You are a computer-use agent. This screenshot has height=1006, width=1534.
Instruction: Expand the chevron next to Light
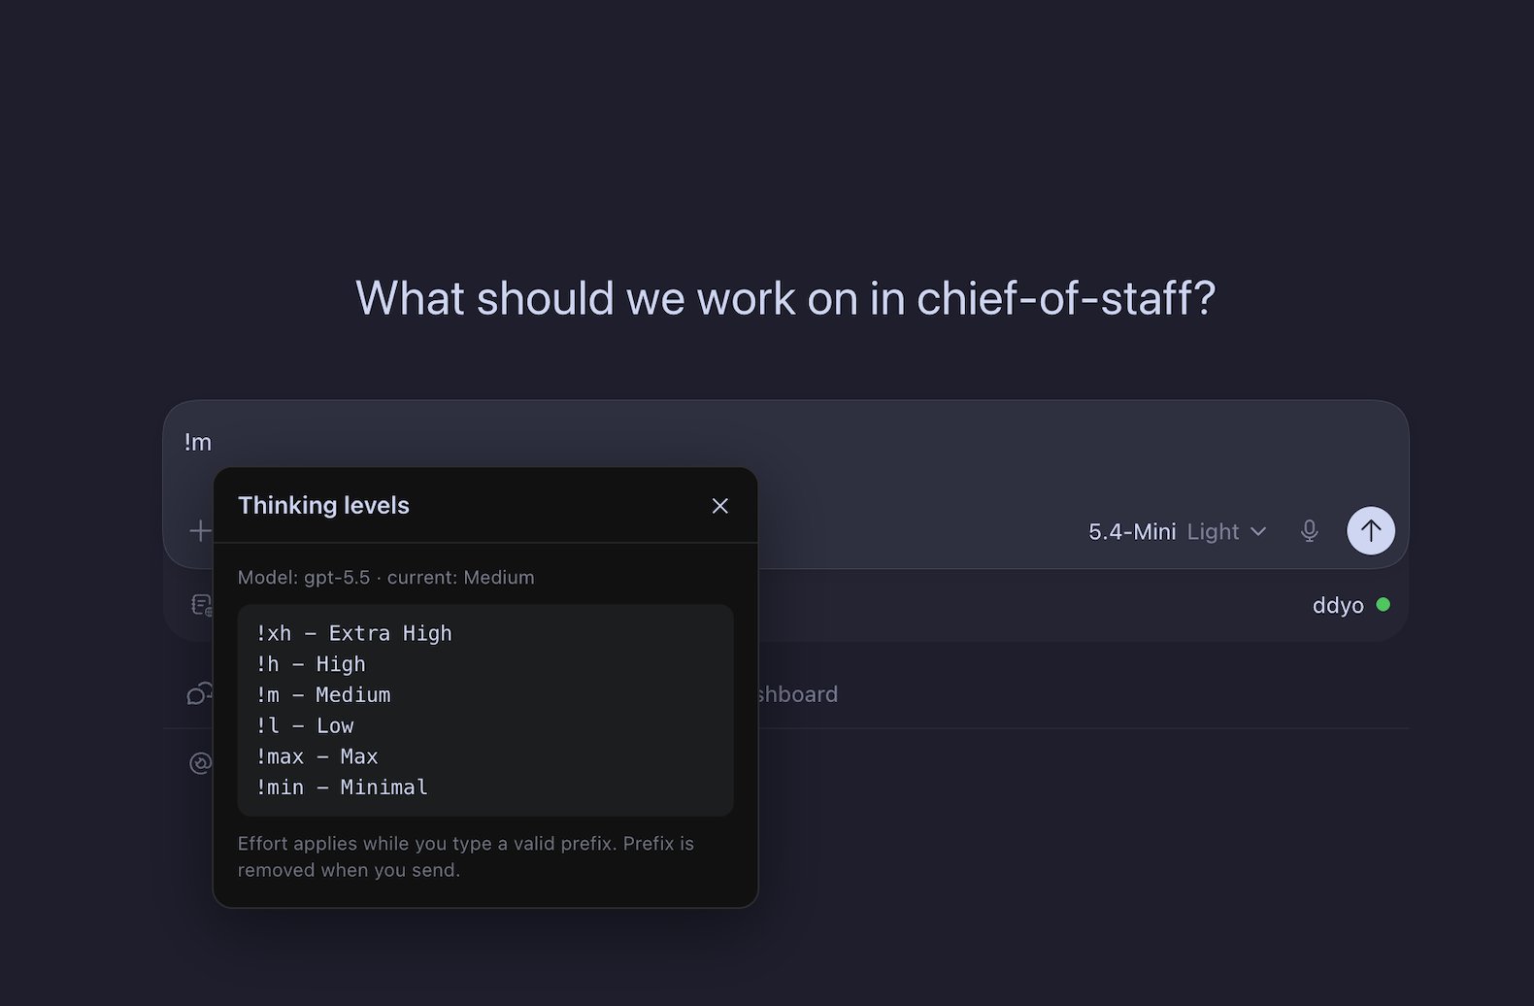(x=1258, y=532)
